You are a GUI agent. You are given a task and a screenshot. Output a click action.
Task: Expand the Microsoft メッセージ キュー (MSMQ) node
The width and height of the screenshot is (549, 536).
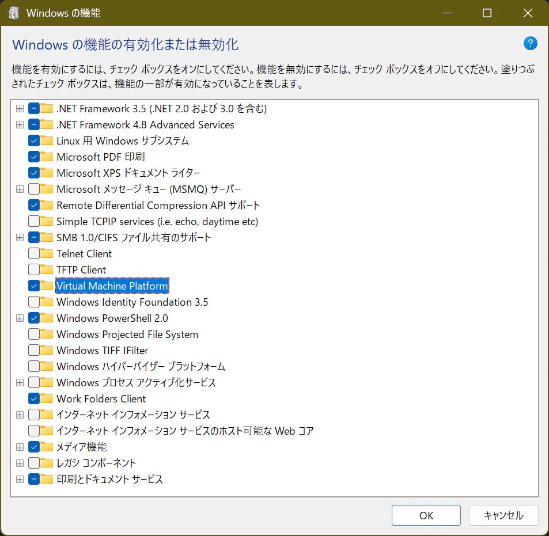(x=20, y=189)
